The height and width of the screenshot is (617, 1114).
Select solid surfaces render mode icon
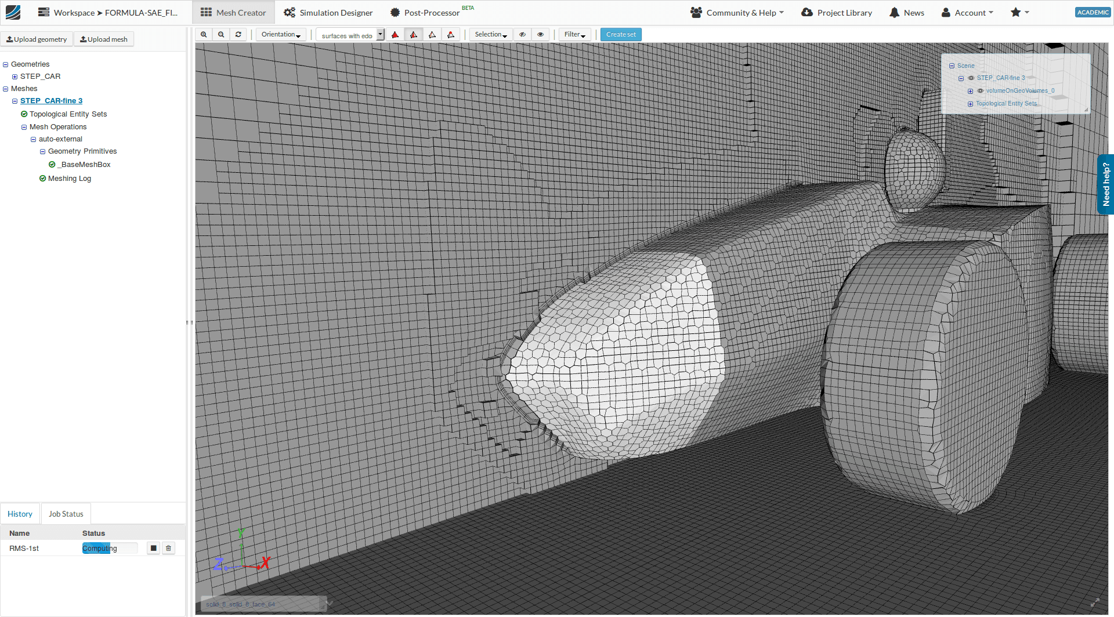pyautogui.click(x=395, y=35)
